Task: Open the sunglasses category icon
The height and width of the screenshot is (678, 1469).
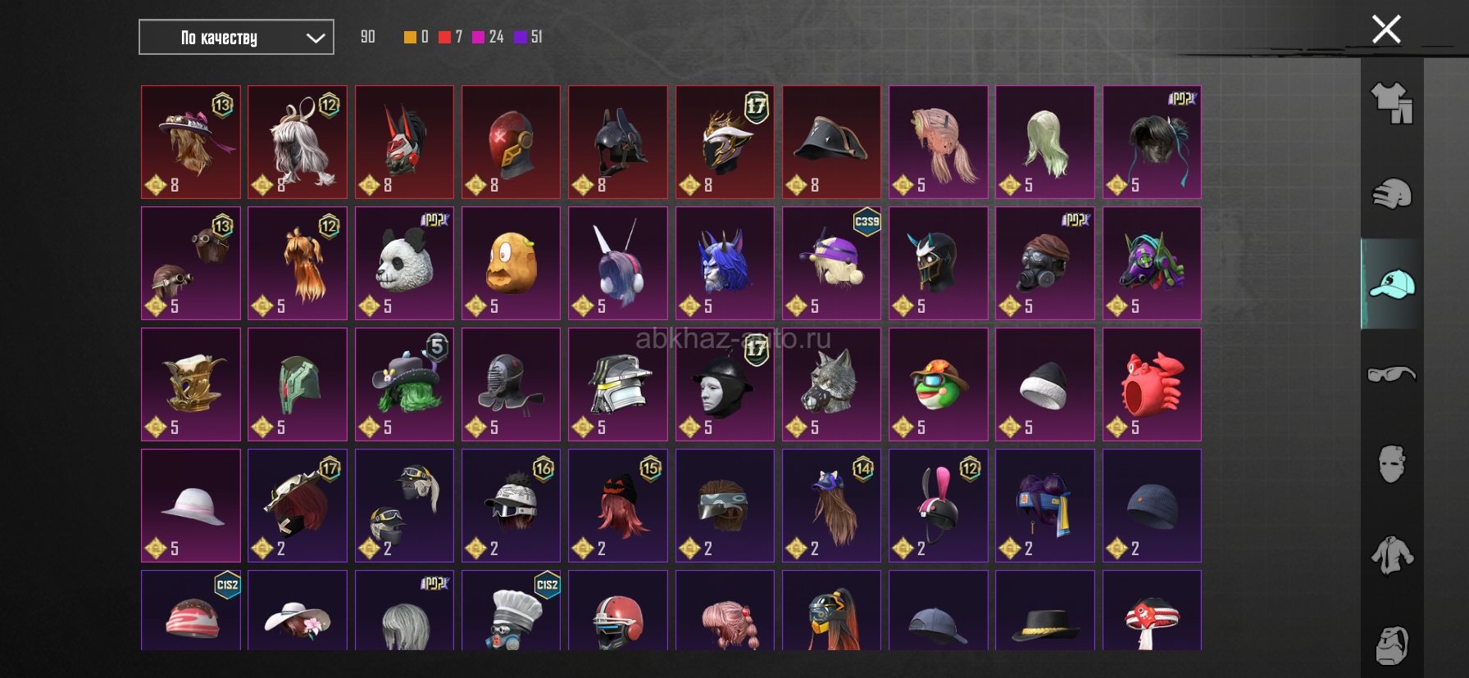Action: click(x=1392, y=374)
